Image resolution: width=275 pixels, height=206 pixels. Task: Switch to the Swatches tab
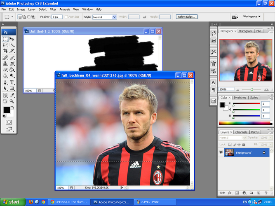click(x=240, y=98)
